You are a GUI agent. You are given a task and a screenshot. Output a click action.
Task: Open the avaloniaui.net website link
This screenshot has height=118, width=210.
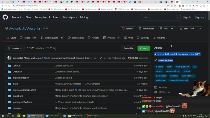coord(165,60)
